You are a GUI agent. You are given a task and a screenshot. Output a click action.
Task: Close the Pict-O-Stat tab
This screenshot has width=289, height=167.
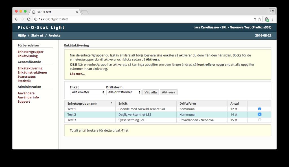click(x=77, y=12)
